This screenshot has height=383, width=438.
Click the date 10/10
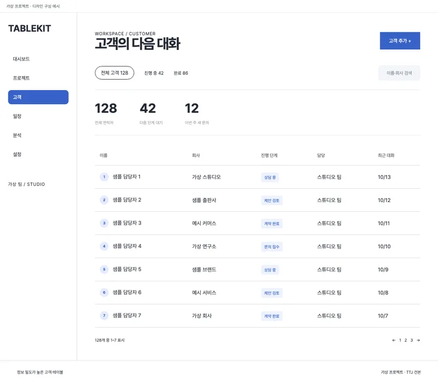click(384, 247)
